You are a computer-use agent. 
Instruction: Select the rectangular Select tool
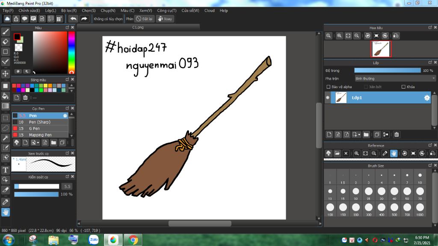coord(5,118)
